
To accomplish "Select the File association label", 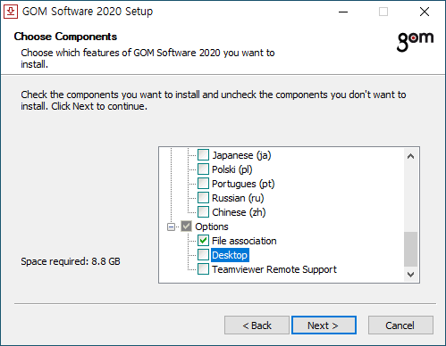I will [244, 241].
